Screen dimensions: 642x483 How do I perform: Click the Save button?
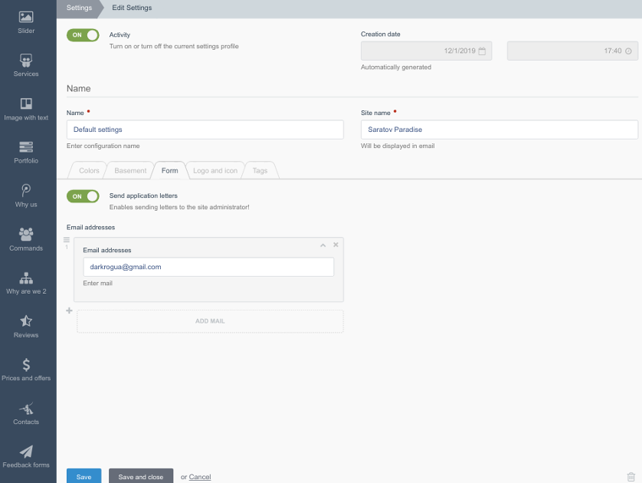(x=84, y=476)
